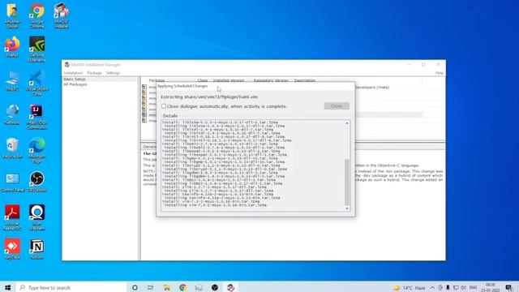
Task: Select the Iriun Webcam desktop shortcut
Action: pyautogui.click(x=36, y=217)
